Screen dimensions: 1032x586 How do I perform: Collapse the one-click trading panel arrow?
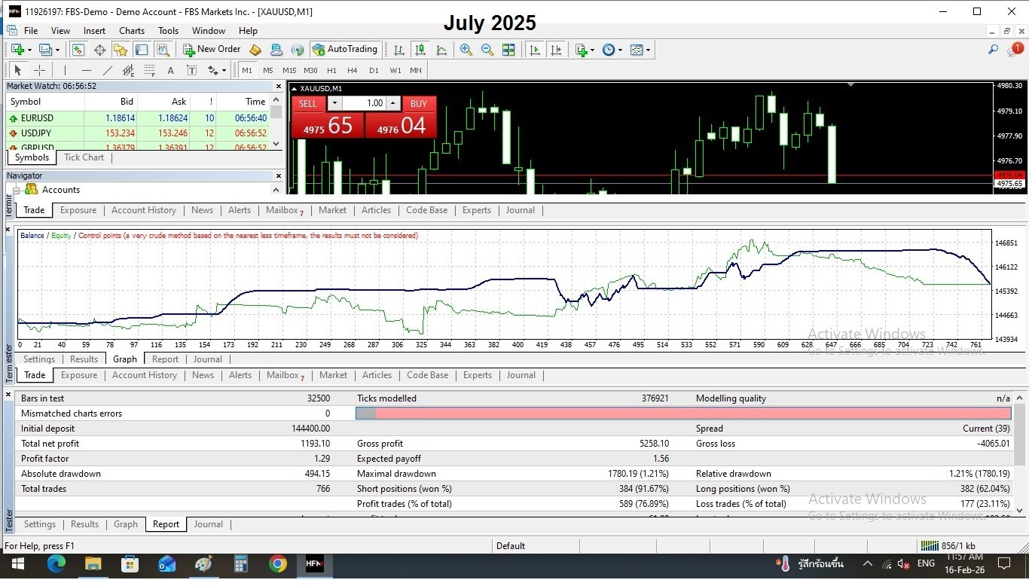(293, 88)
